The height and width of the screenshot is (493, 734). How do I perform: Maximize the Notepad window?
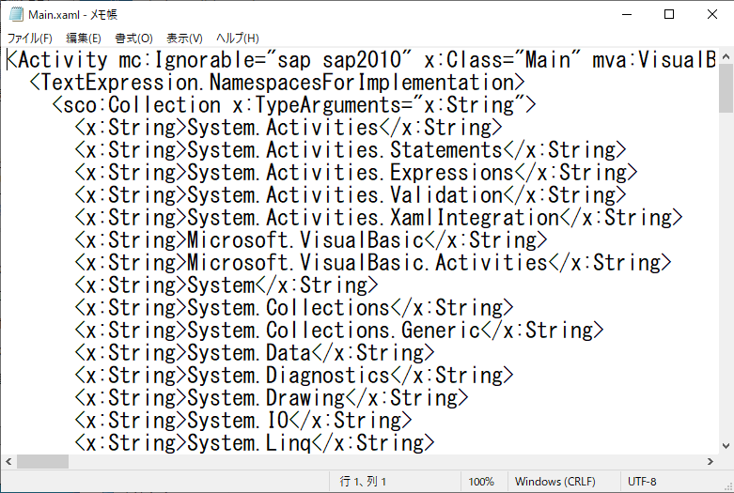coord(668,15)
